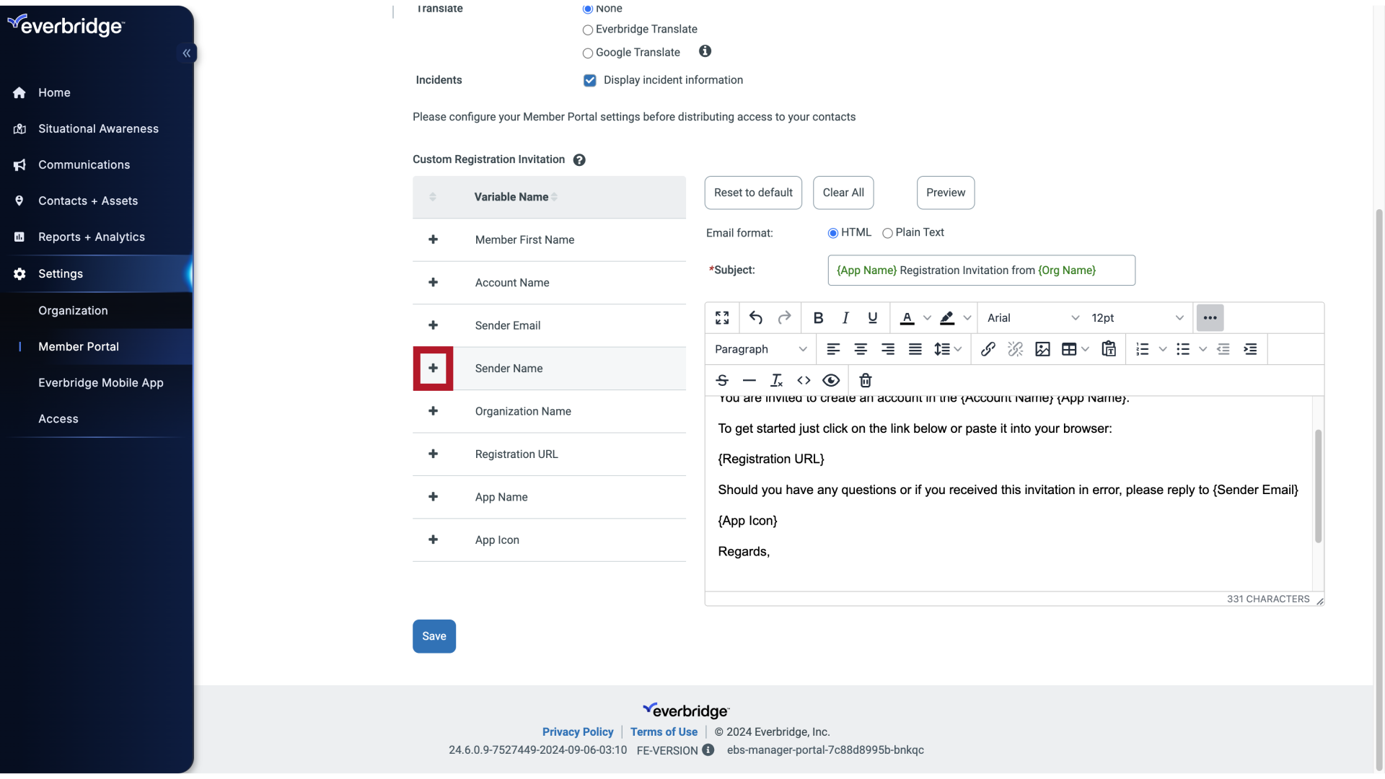Screen dimensions: 1385x779
Task: Align text right
Action: pyautogui.click(x=888, y=349)
